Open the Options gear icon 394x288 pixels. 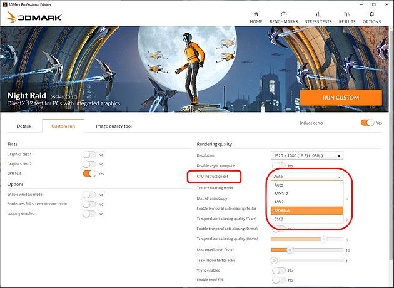point(371,14)
